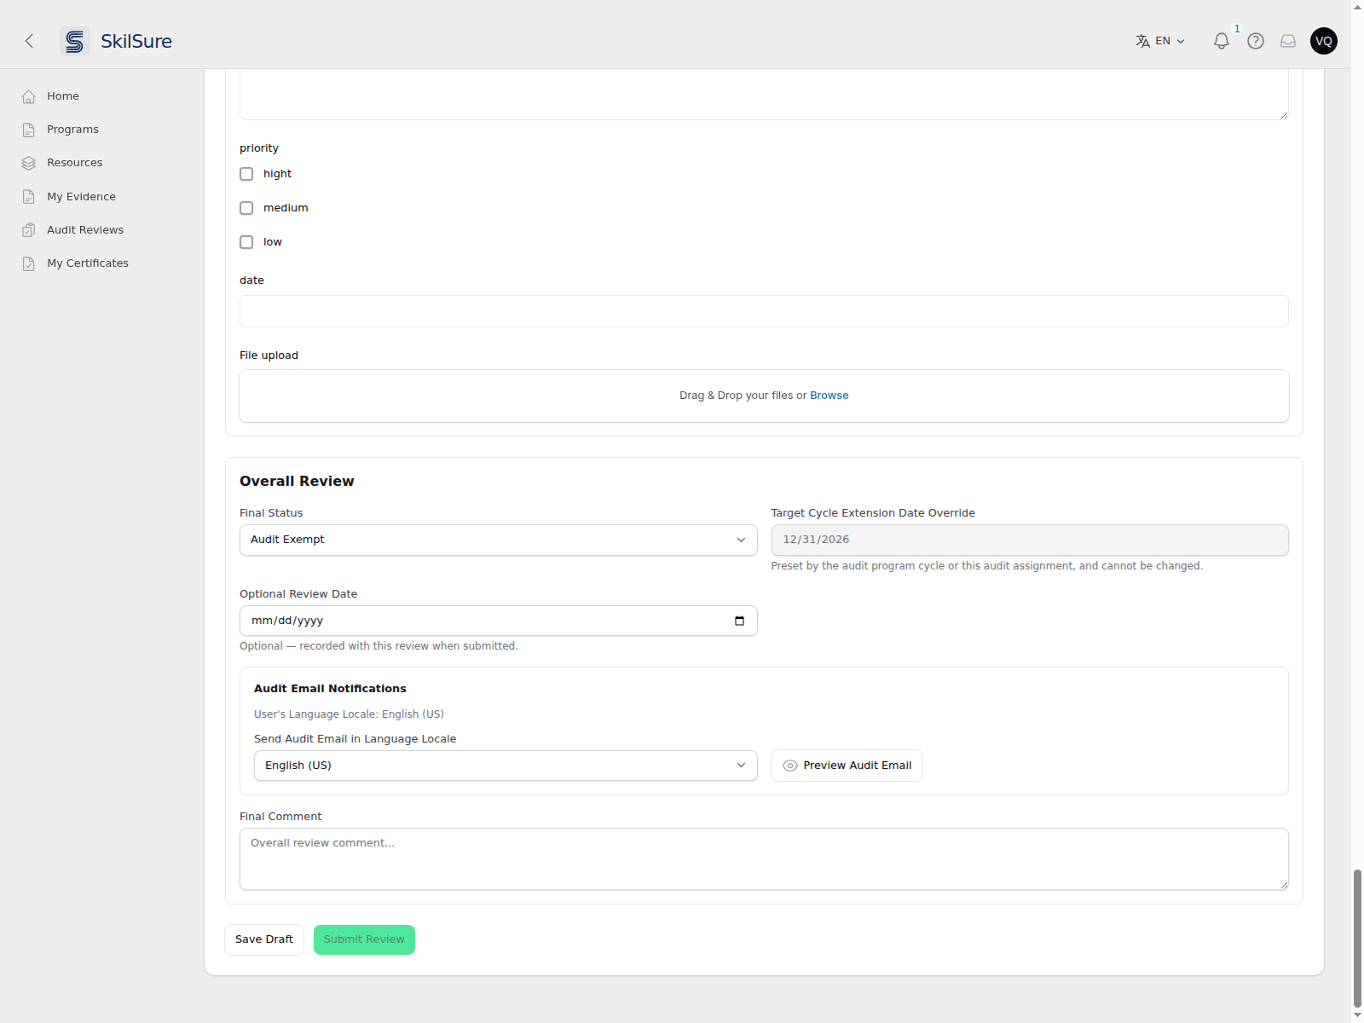Click the date input field
This screenshot has width=1364, height=1023.
[x=764, y=311]
